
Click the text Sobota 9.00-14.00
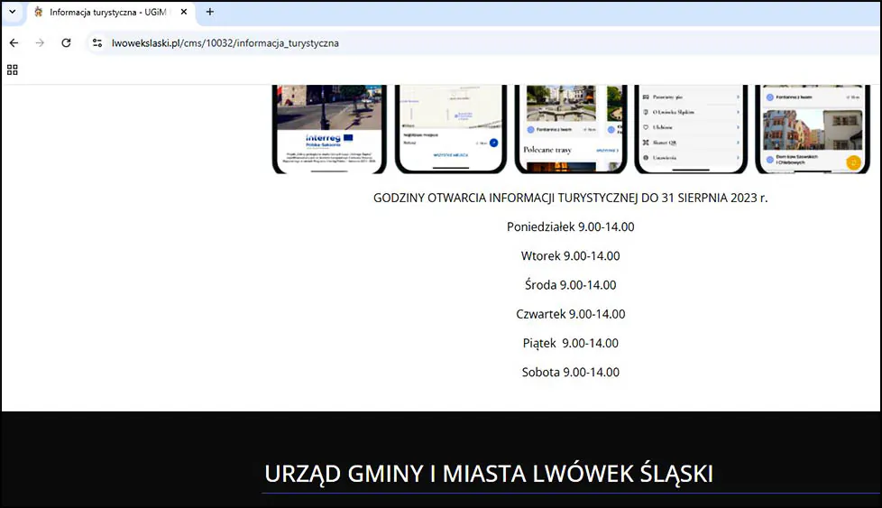(x=570, y=373)
